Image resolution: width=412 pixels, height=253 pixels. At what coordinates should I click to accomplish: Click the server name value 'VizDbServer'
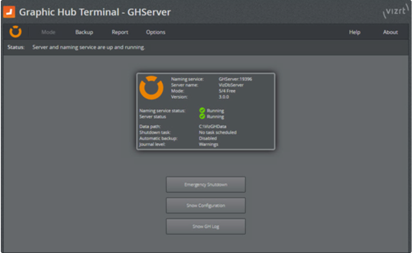point(231,85)
